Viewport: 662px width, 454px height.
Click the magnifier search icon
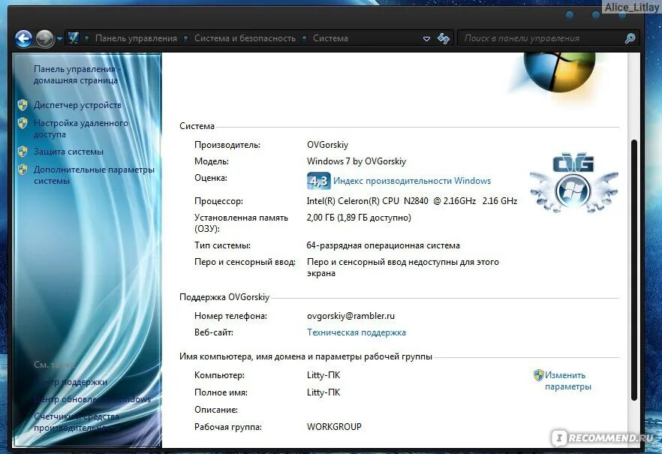click(630, 38)
